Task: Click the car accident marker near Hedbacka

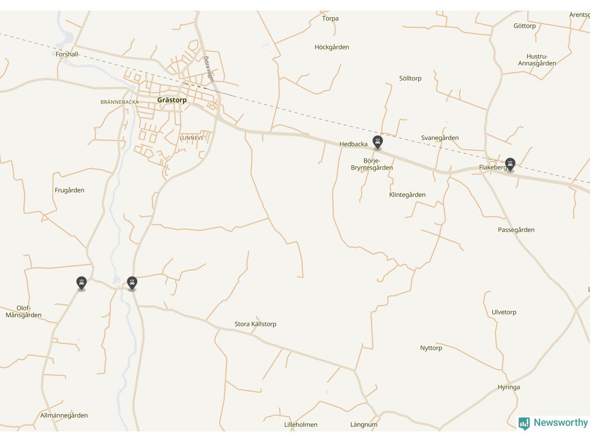Action: coord(378,142)
